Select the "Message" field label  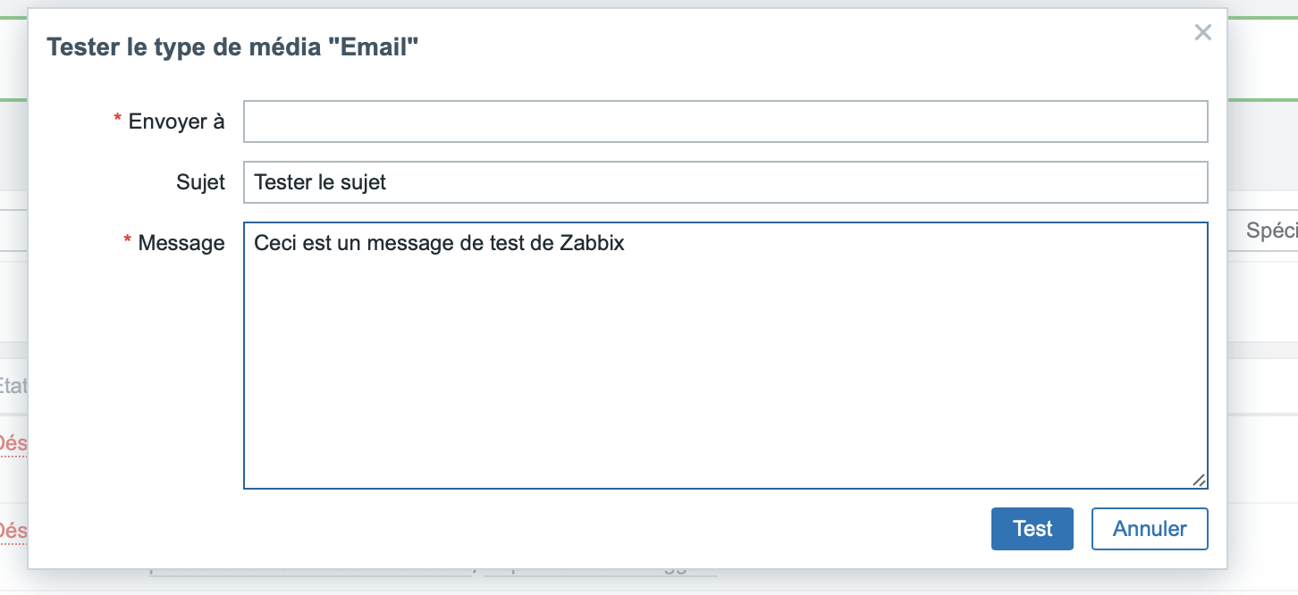click(x=181, y=243)
